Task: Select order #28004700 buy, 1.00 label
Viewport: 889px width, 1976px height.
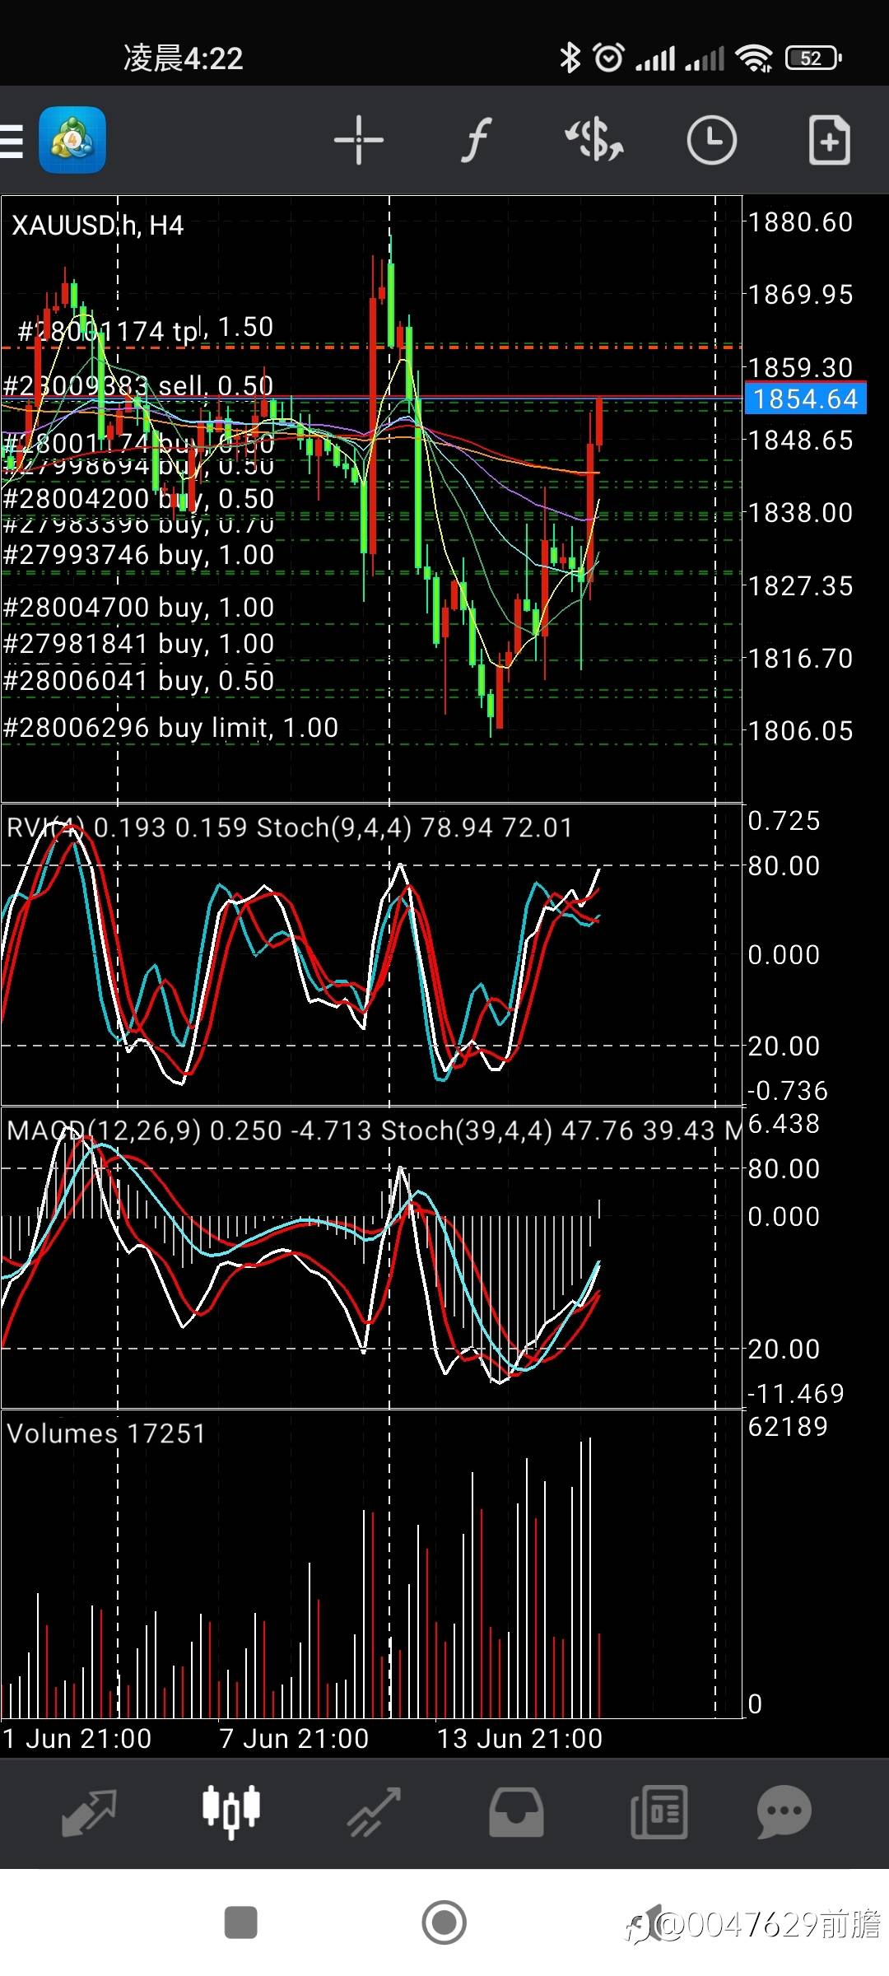Action: point(138,608)
